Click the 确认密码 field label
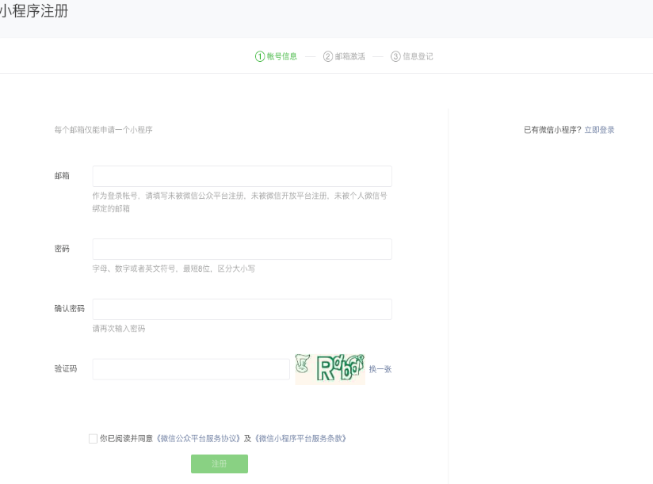Viewport: 653px width, 484px height. [x=69, y=309]
